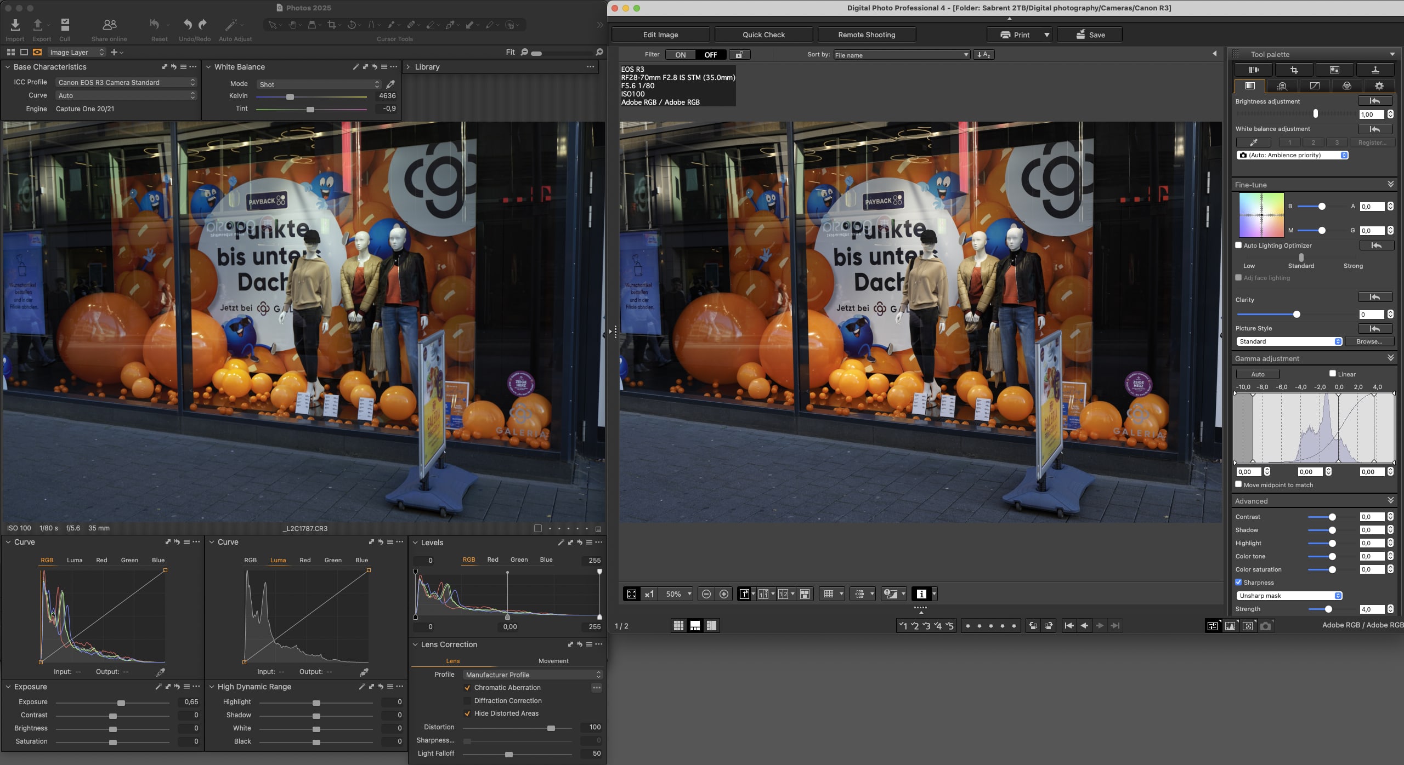The image size is (1404, 765).
Task: Click the white balance eyedropper picker
Action: (390, 84)
